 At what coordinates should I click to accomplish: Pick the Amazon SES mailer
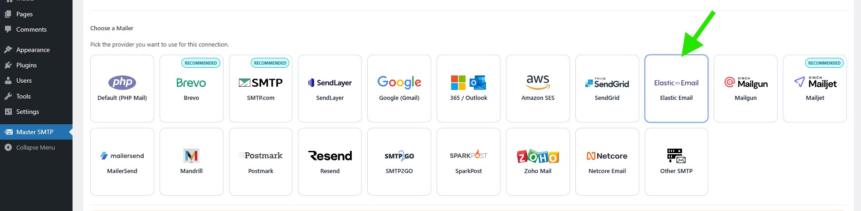[538, 89]
